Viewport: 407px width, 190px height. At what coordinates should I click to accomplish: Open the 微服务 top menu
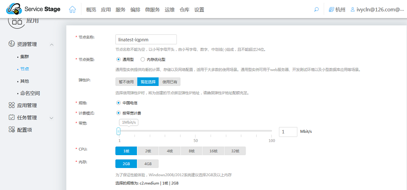152,10
